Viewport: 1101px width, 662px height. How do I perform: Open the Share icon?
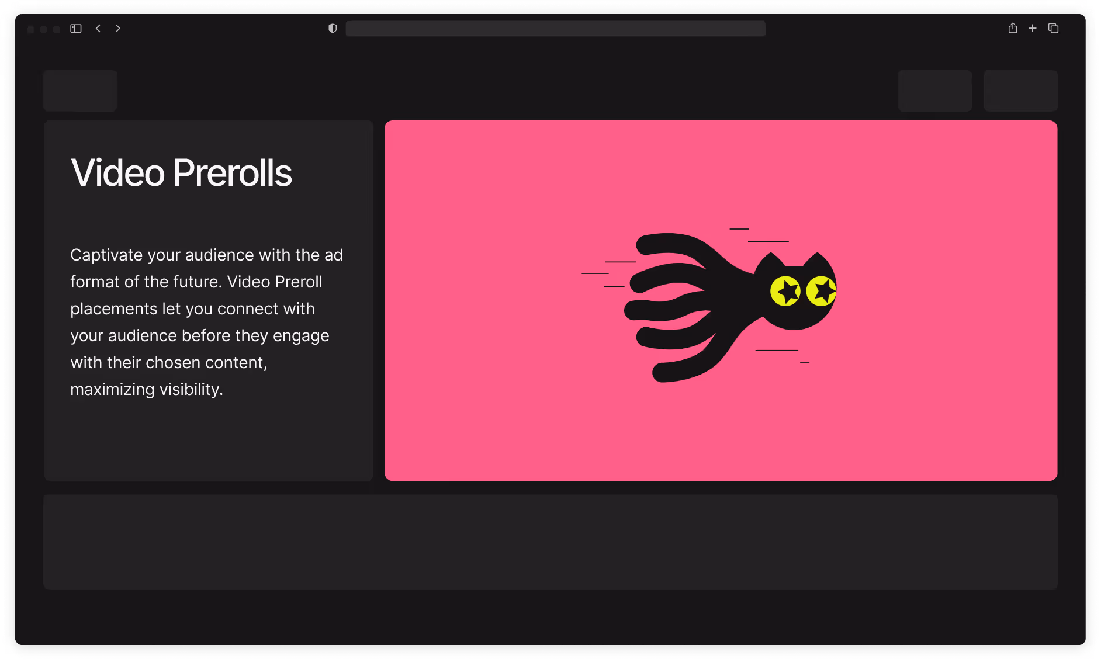[1013, 28]
